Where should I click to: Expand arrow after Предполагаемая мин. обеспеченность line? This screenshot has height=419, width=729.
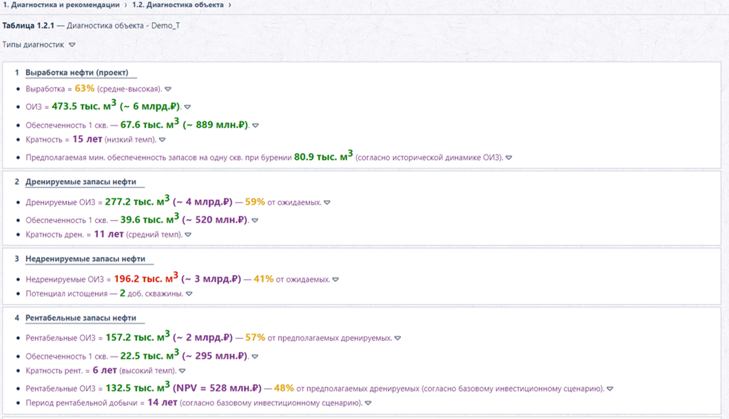(x=509, y=158)
